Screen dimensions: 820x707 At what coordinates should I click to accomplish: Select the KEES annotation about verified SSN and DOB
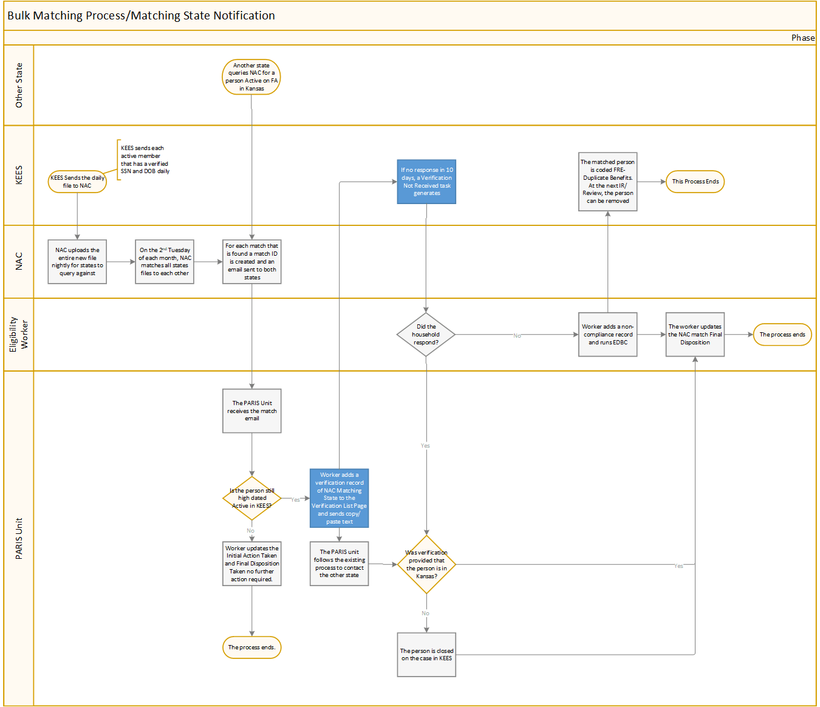tap(145, 160)
